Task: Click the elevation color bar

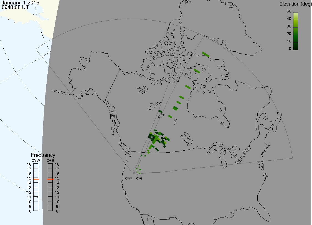Action: (295, 31)
